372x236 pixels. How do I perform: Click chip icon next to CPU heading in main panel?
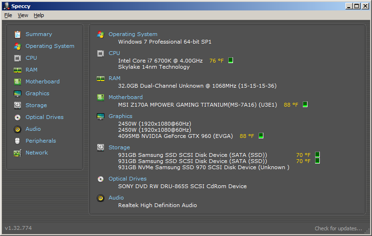tap(101, 53)
